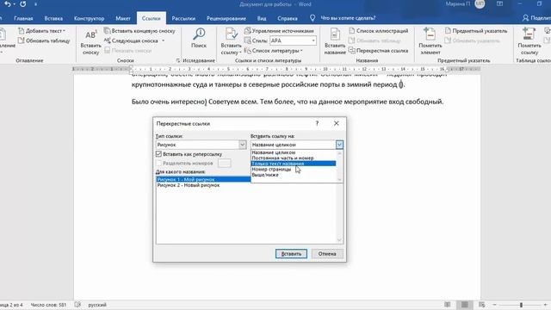
Task: Open the Рецензирование tab
Action: coord(226,18)
